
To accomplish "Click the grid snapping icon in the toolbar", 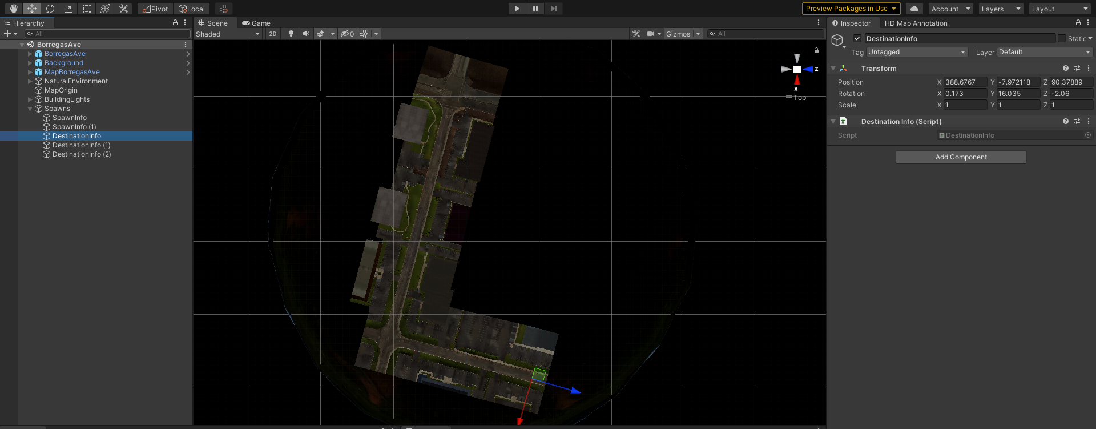I will [224, 9].
